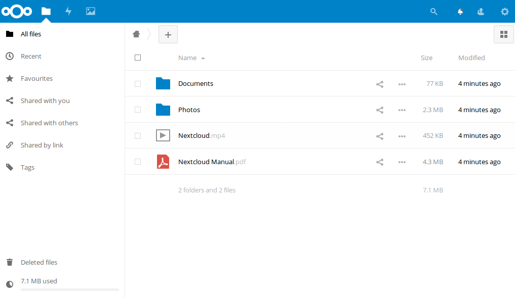Click the search magnifier icon
515x298 pixels.
(434, 12)
